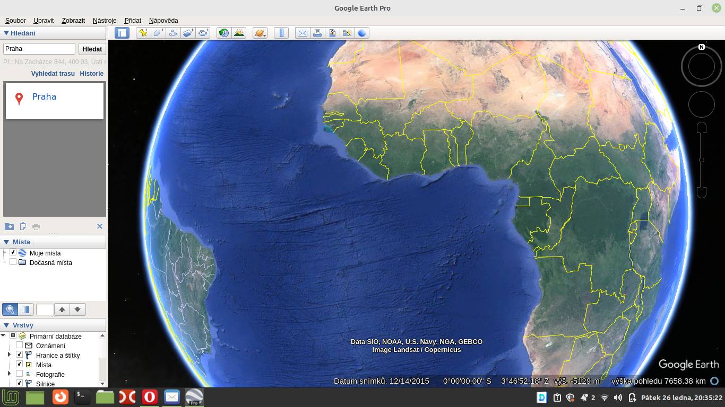Open the Zobrazit menu
Screen dimensions: 725x407
click(73, 20)
